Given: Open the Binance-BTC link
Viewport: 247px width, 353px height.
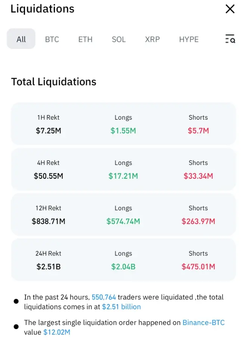Looking at the screenshot, I should pyautogui.click(x=204, y=322).
